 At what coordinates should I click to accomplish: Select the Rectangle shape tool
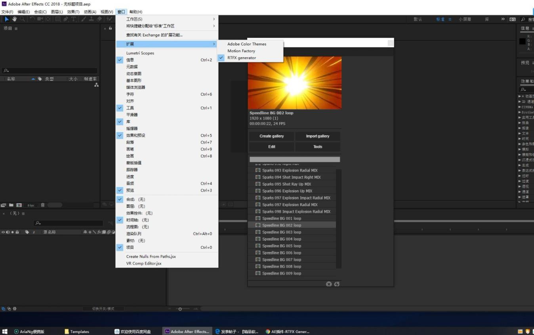58,18
